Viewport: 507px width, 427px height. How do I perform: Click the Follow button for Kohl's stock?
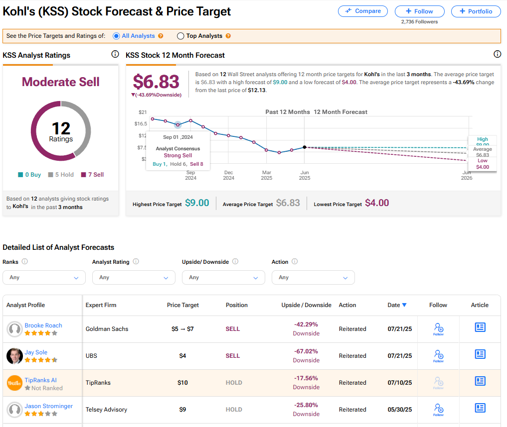click(x=419, y=11)
